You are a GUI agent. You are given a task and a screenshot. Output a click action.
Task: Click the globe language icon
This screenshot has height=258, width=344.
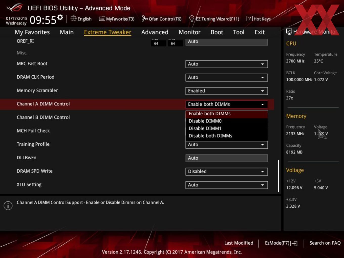point(74,18)
